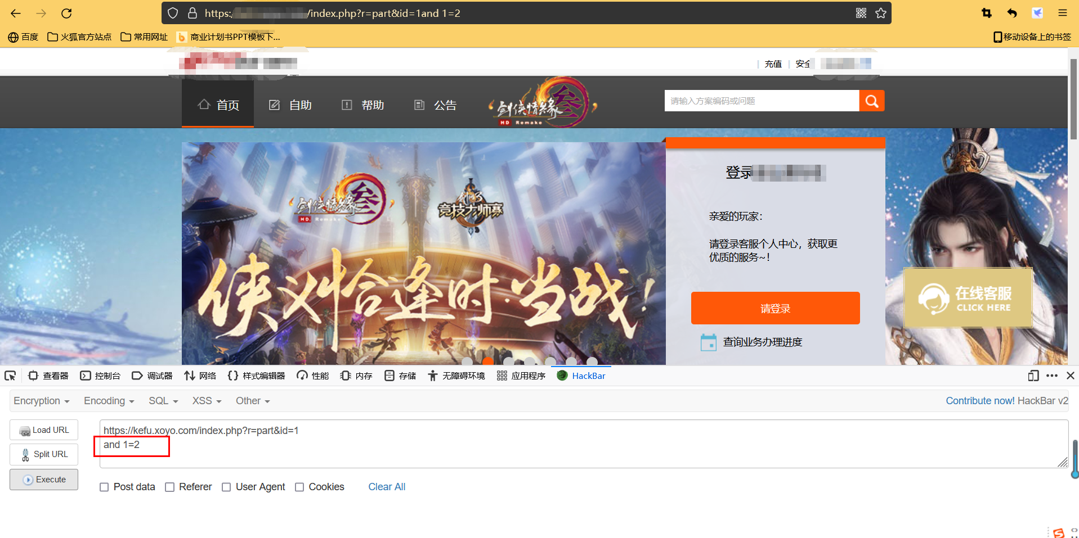Open the 火狐官方站点 bookmark folder
The width and height of the screenshot is (1079, 538).
tap(79, 37)
